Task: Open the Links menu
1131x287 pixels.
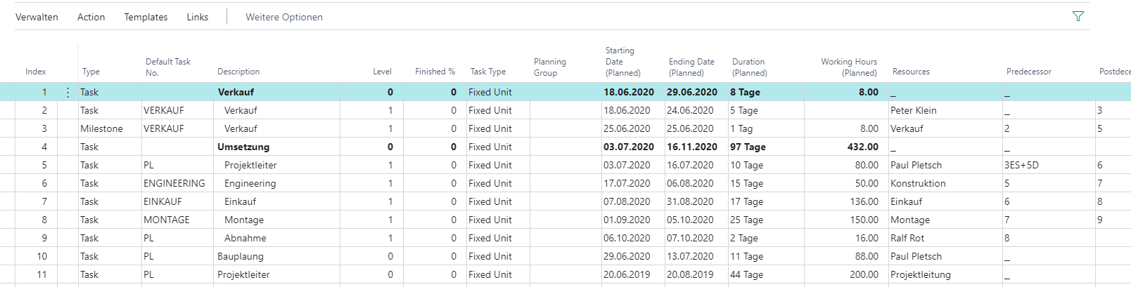Action: click(198, 17)
